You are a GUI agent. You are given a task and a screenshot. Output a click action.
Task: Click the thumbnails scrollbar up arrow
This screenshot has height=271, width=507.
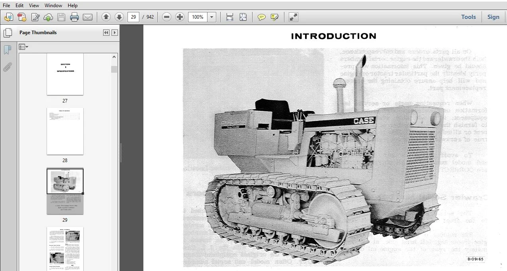(x=114, y=57)
